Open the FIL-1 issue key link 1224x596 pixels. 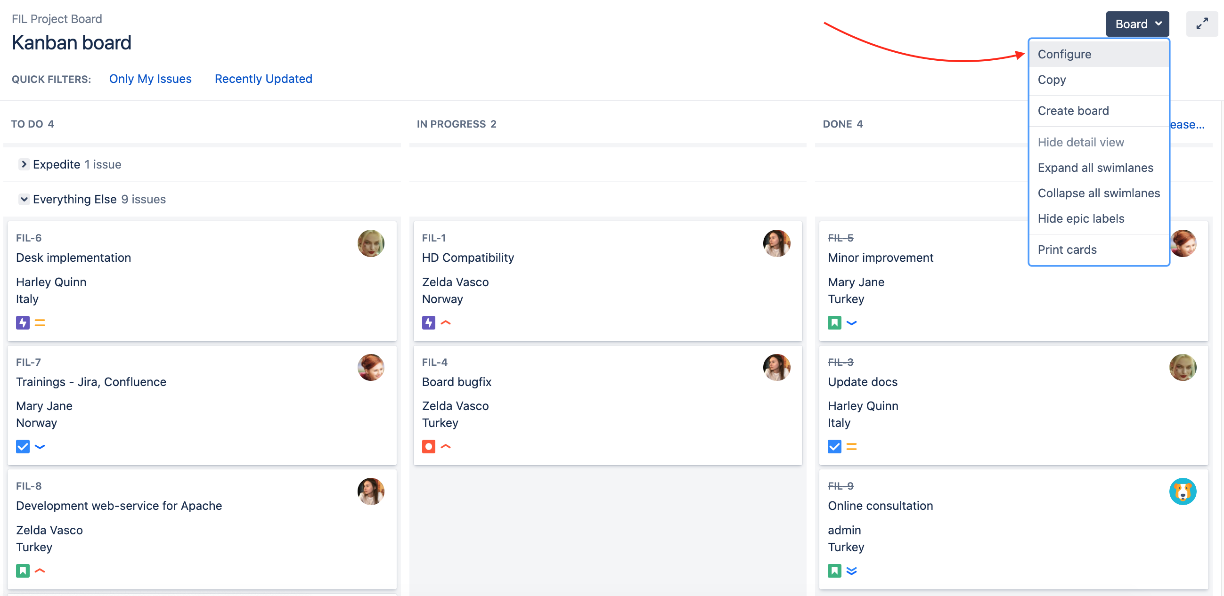(433, 238)
